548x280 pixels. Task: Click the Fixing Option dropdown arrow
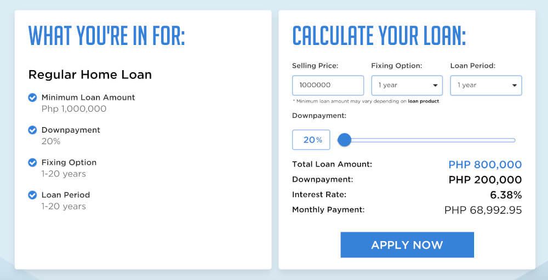(435, 85)
